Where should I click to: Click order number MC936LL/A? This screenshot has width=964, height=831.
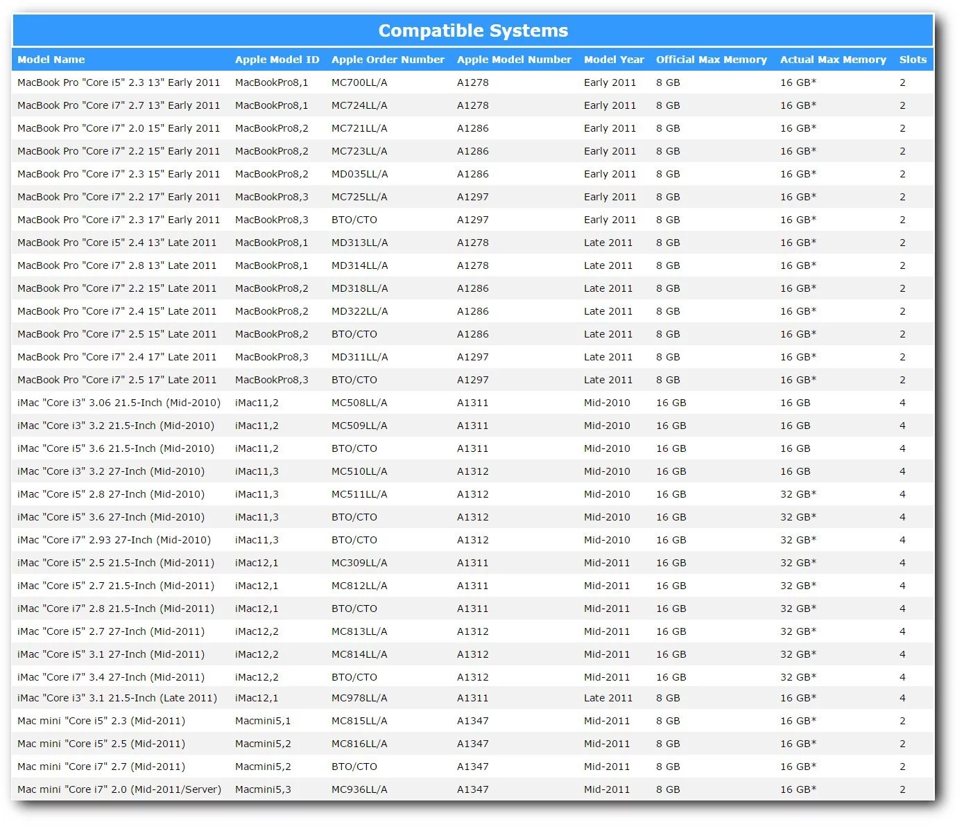[x=359, y=789]
